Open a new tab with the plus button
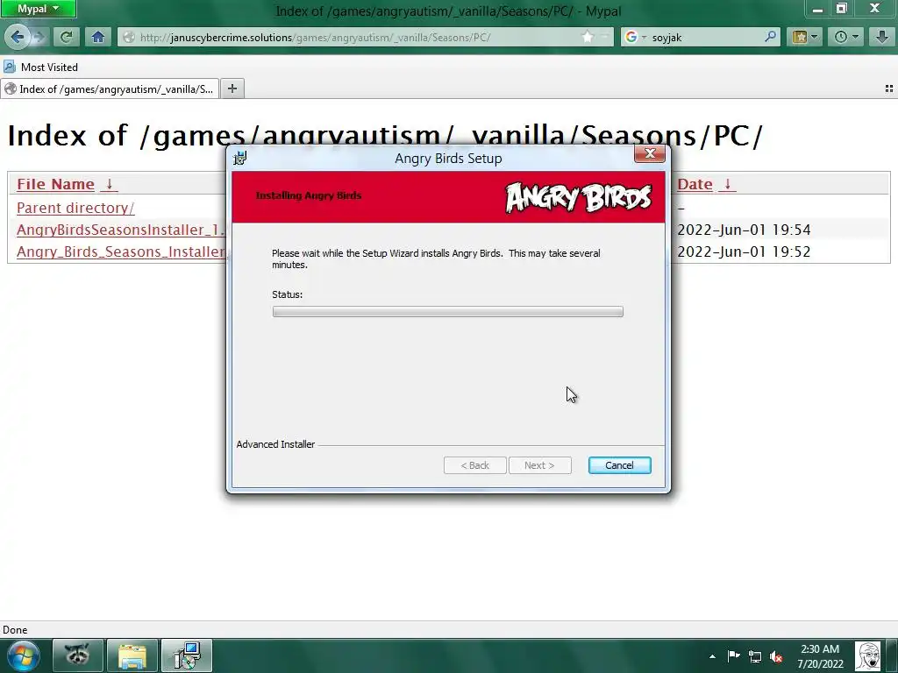 (232, 89)
